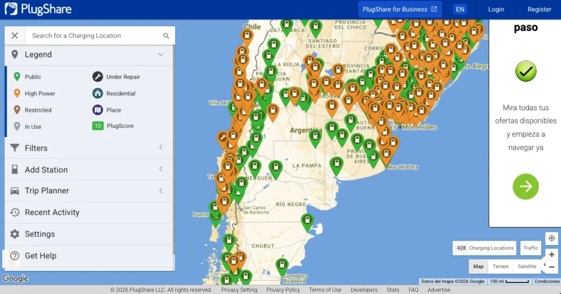Click the In Use gray pin icon
This screenshot has height=294, width=561.
17,126
